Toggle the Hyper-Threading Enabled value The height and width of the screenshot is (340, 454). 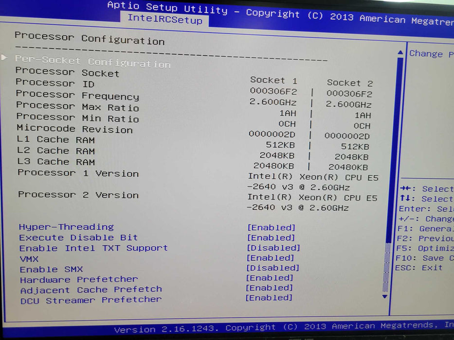pyautogui.click(x=271, y=228)
